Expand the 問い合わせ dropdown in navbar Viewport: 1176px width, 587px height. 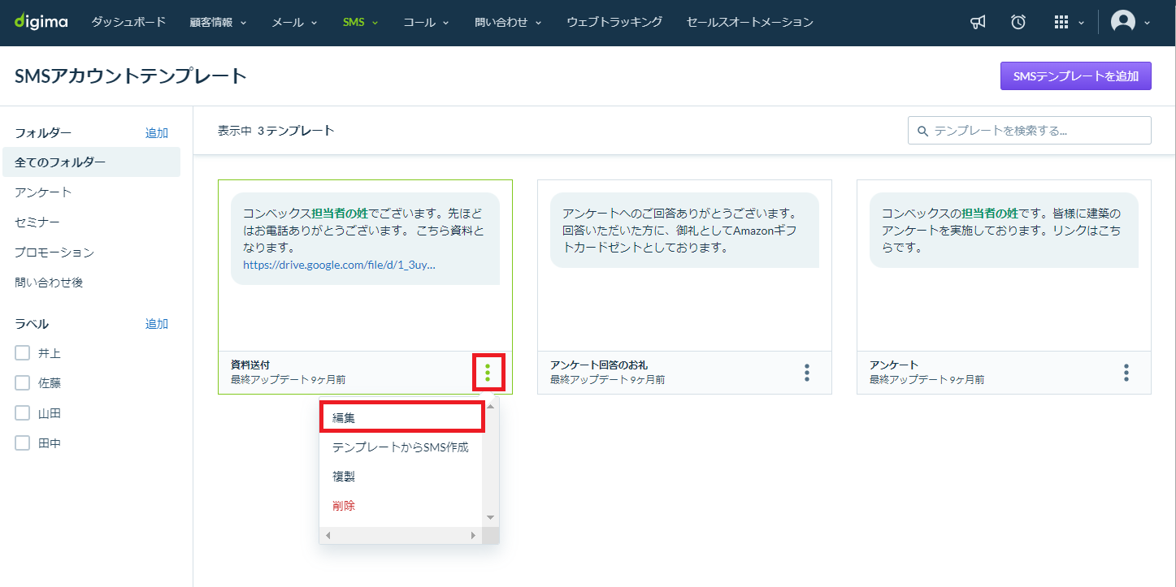coord(508,22)
